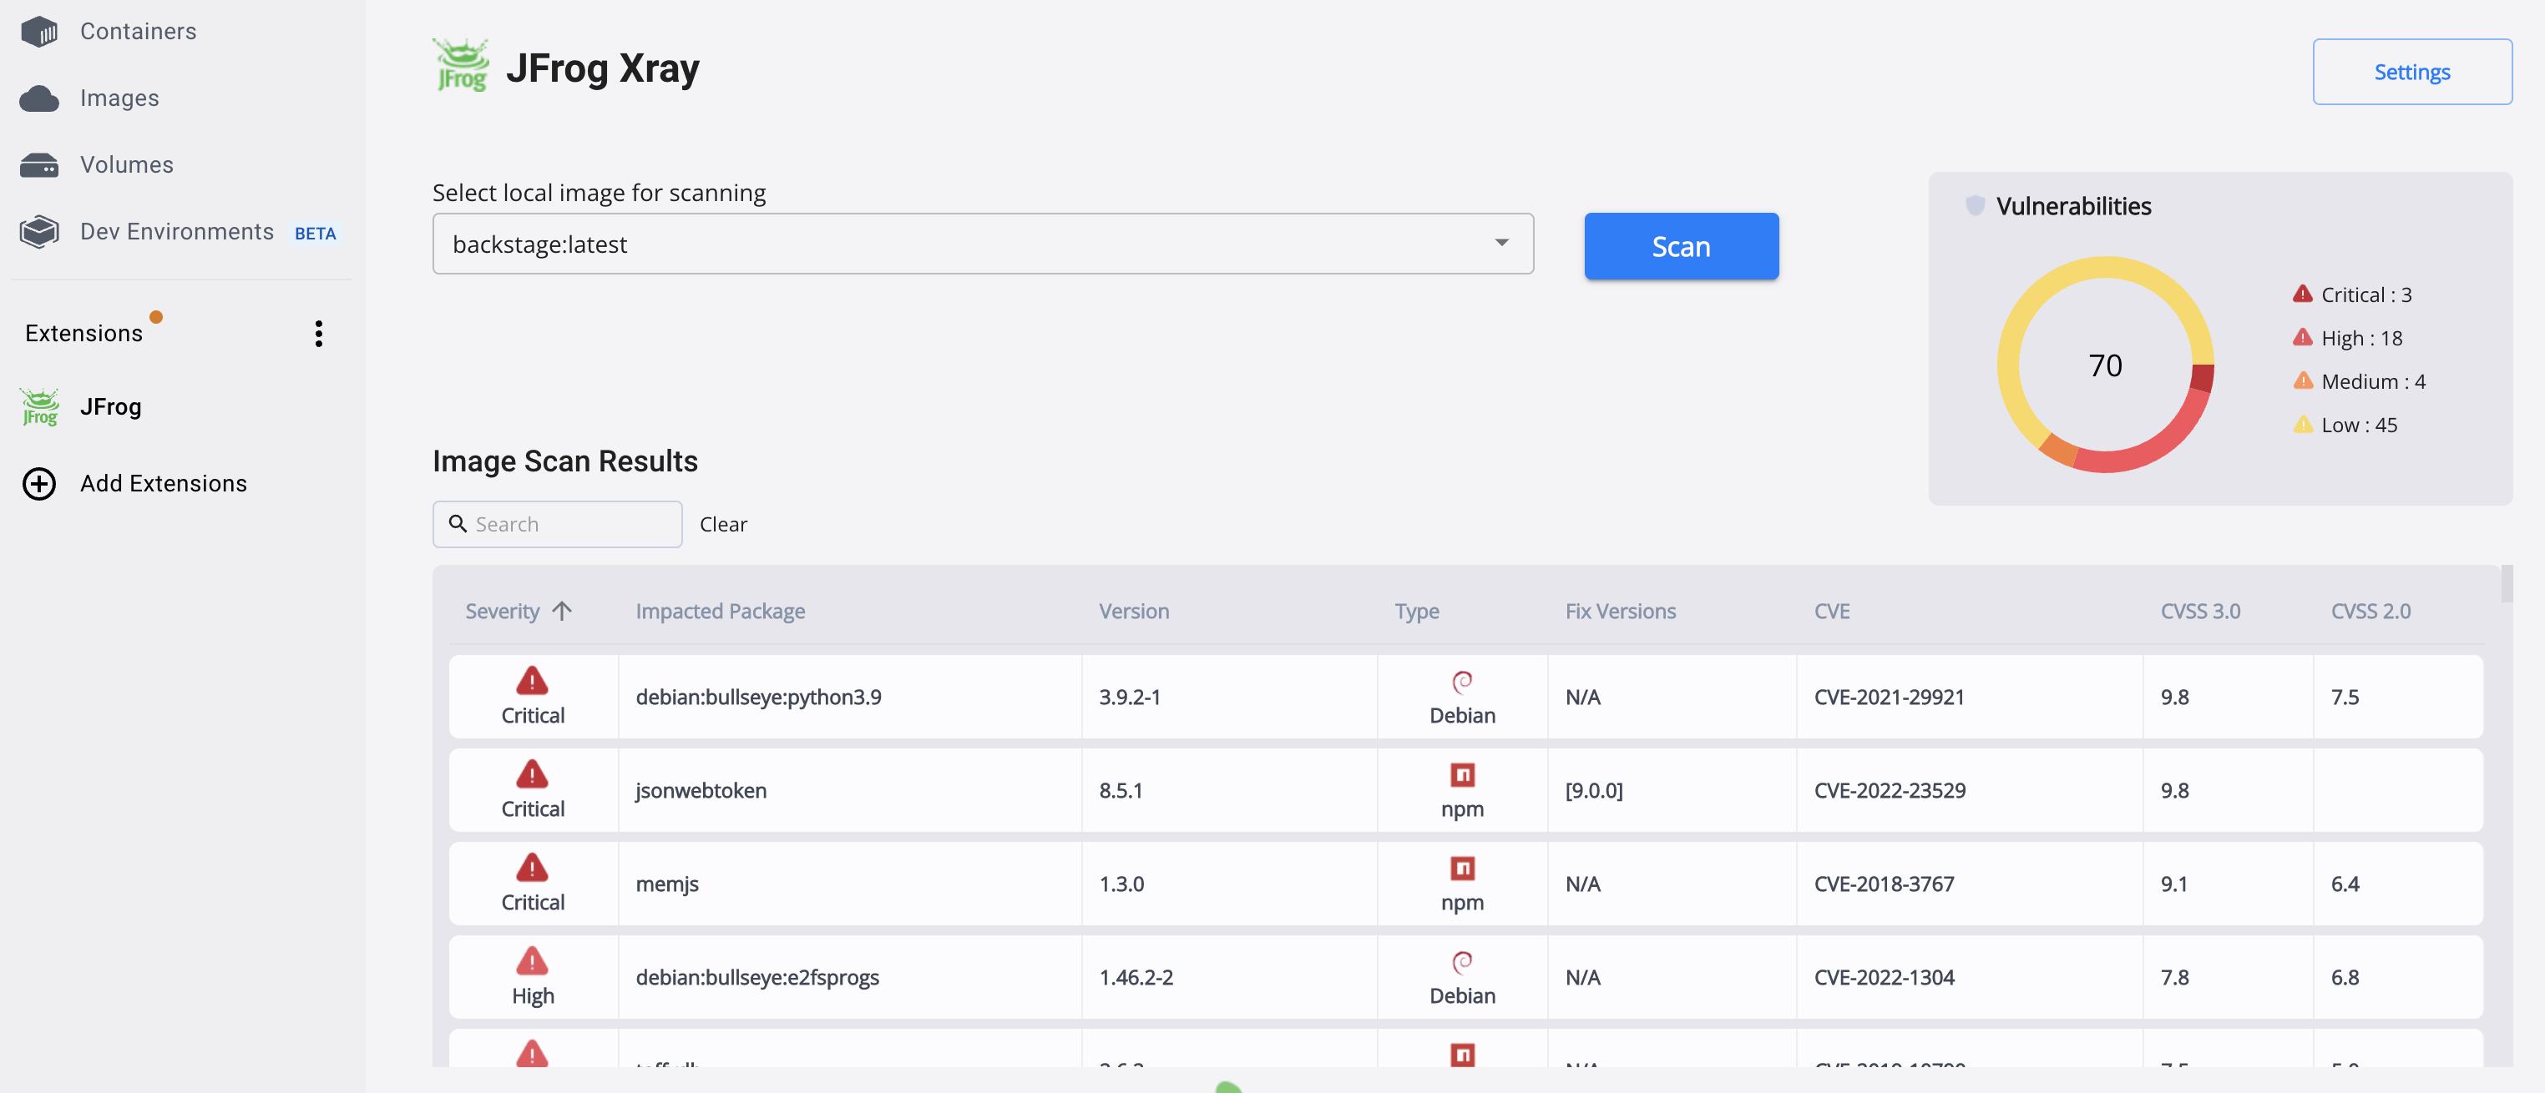The width and height of the screenshot is (2545, 1093).
Task: Click the Images cloud icon
Action: pos(39,98)
